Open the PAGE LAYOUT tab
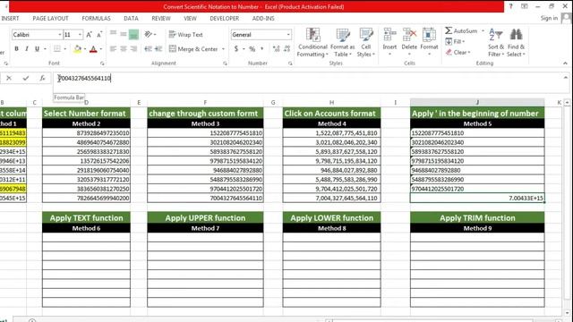Viewport: 573px width, 322px height. [x=50, y=18]
